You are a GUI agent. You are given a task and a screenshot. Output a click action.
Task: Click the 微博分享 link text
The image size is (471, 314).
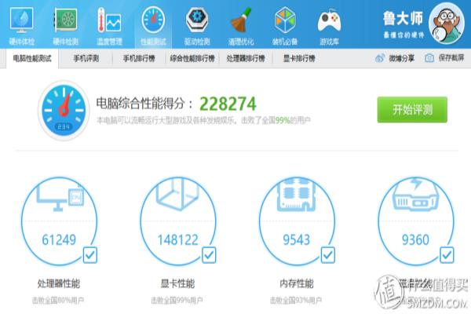(x=402, y=58)
